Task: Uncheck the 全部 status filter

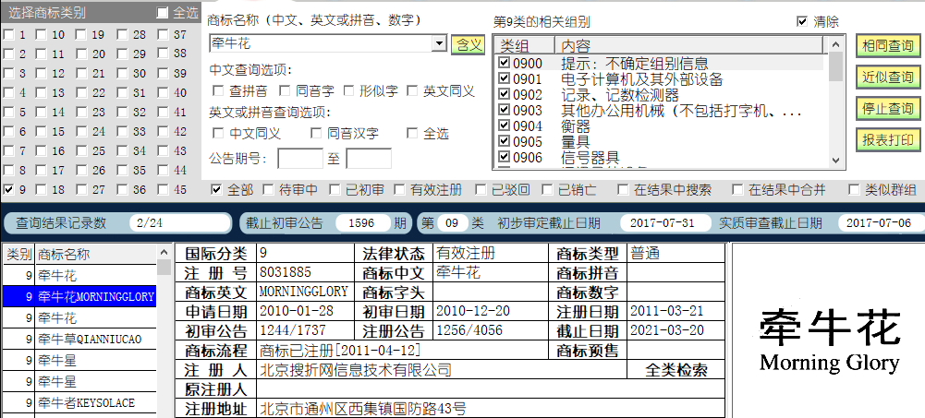Action: [x=216, y=189]
